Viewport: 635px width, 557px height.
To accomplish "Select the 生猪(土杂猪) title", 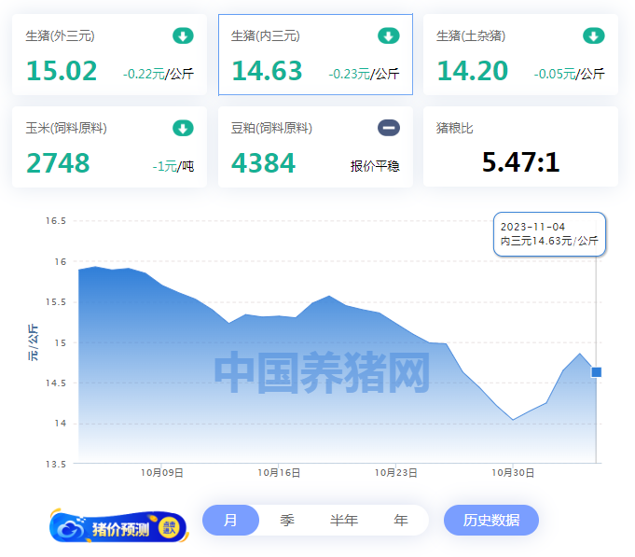I will [471, 35].
